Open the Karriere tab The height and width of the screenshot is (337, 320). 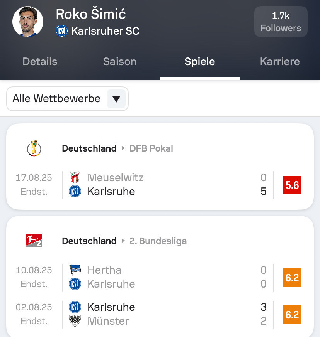coord(280,62)
